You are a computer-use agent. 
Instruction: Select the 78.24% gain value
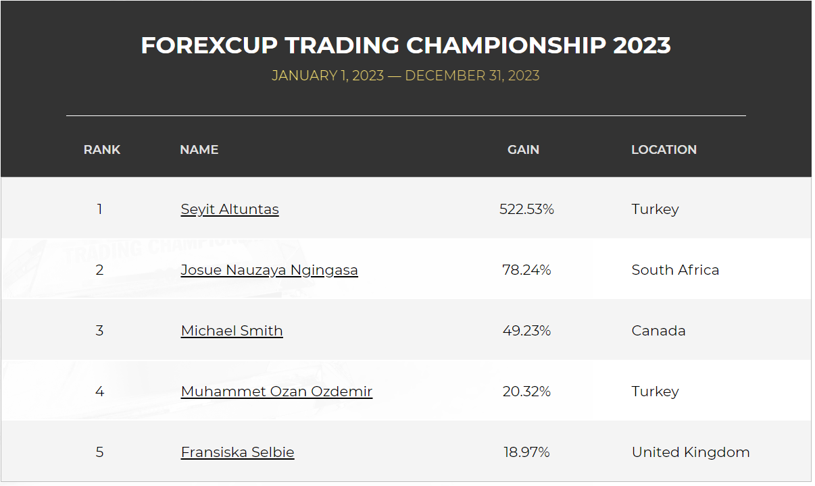coord(526,270)
